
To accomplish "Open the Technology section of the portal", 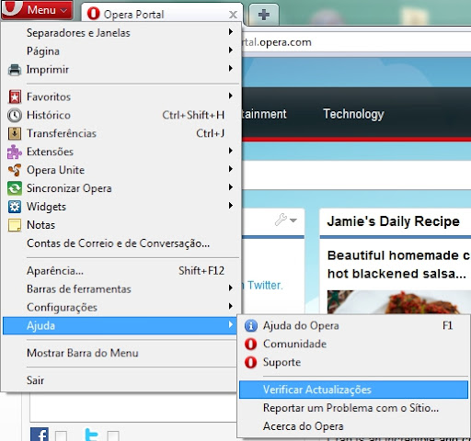I will click(x=353, y=114).
